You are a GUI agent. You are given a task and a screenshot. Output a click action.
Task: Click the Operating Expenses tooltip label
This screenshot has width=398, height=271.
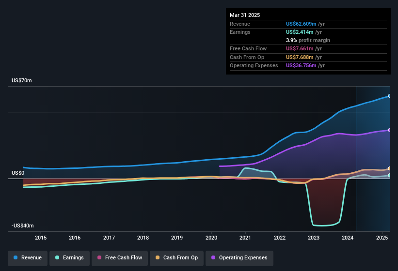pyautogui.click(x=254, y=66)
